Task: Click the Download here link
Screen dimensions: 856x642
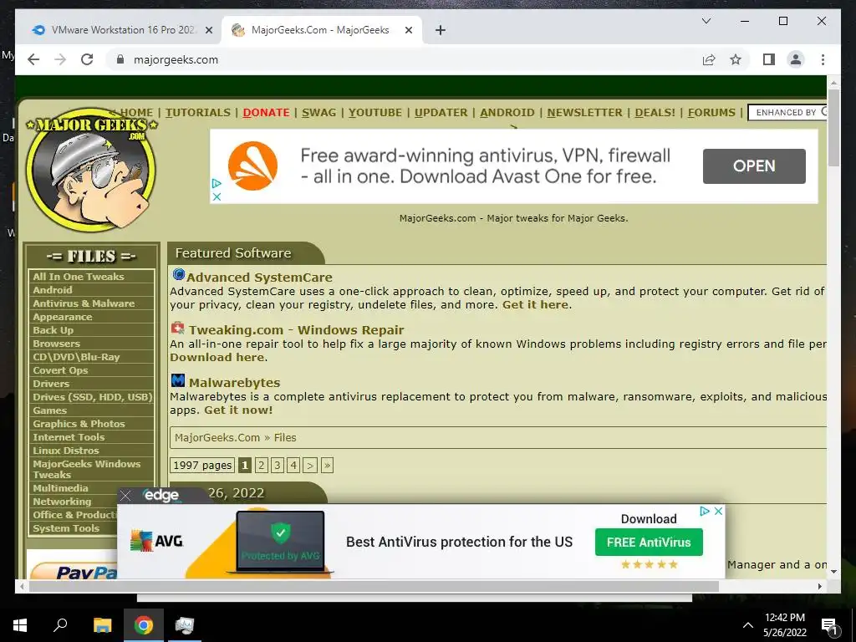Action: [x=217, y=357]
